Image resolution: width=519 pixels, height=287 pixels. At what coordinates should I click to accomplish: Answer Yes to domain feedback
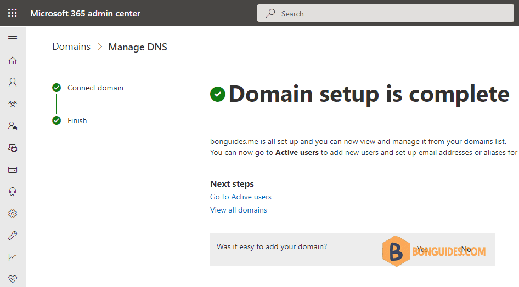coord(422,249)
